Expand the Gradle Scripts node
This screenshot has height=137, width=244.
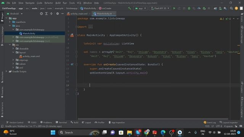(x=6, y=71)
